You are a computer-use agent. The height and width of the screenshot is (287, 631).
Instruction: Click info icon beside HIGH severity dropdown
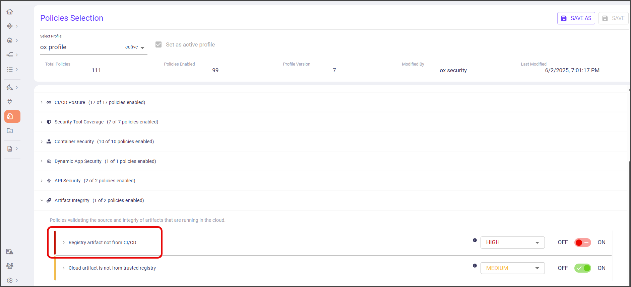pos(475,240)
